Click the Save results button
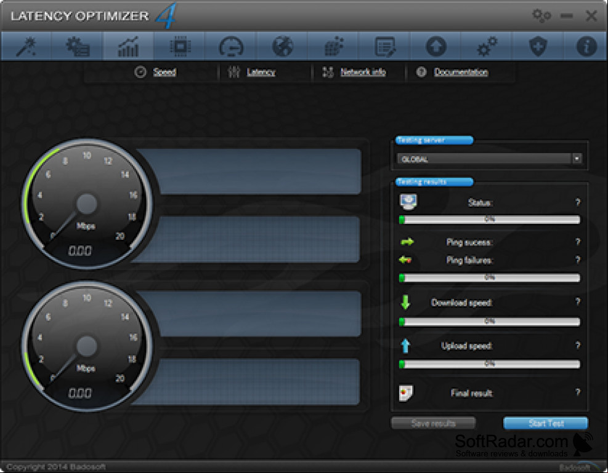 433,423
